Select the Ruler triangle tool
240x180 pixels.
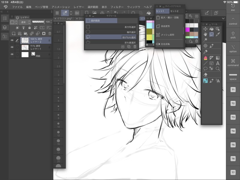(211, 58)
